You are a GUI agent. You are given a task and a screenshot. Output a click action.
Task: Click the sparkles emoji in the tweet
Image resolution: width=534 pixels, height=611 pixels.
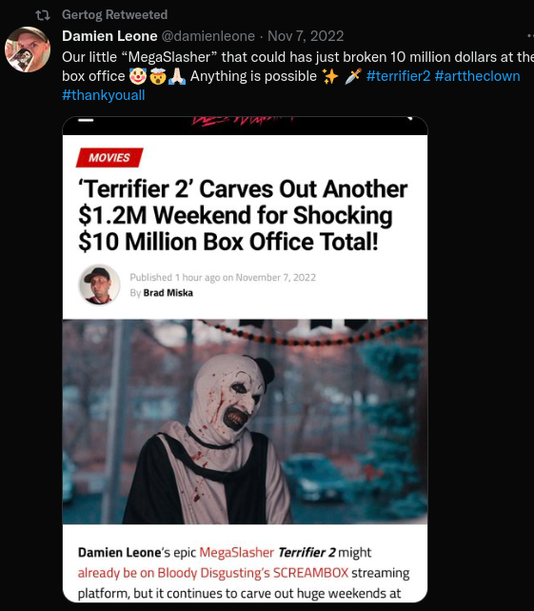click(330, 76)
